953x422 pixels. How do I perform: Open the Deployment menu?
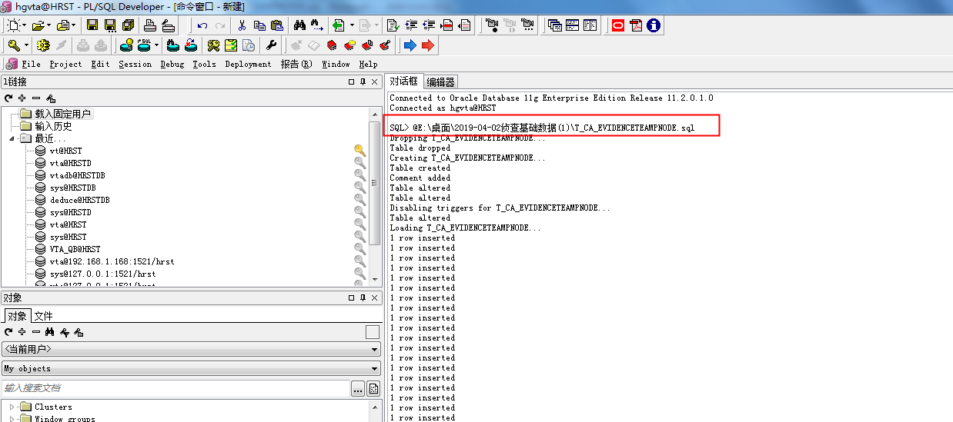[248, 64]
